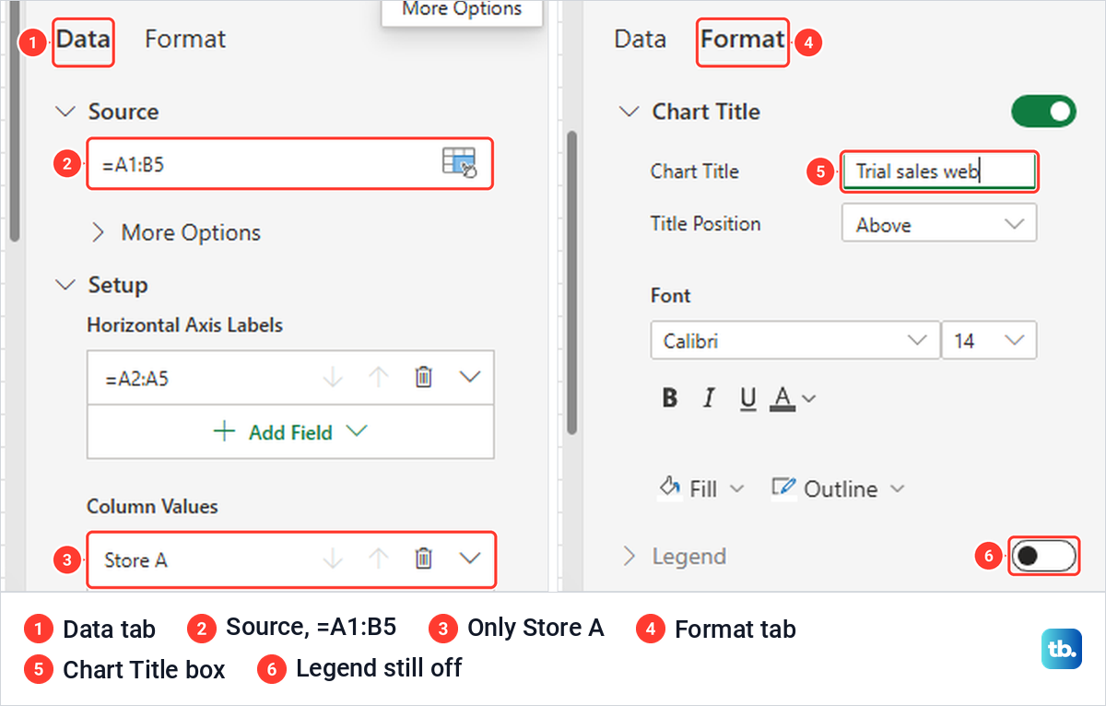Open the font color dropdown arrow
The width and height of the screenshot is (1106, 706).
(808, 399)
